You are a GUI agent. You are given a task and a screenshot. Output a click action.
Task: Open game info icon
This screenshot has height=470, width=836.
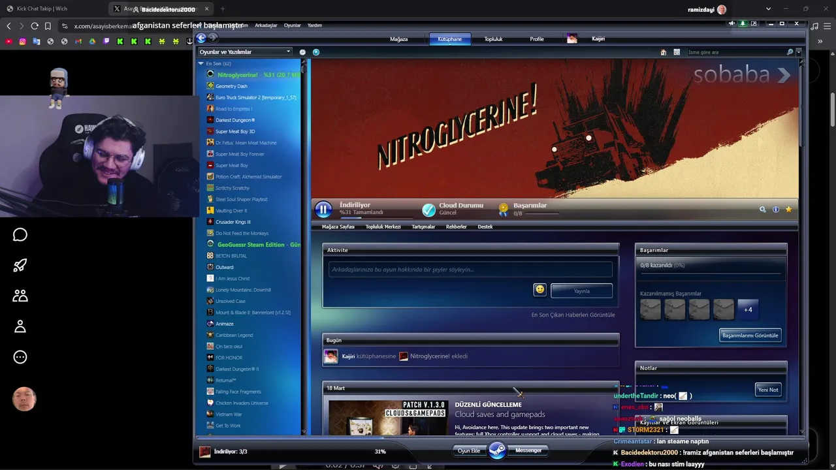tap(775, 210)
